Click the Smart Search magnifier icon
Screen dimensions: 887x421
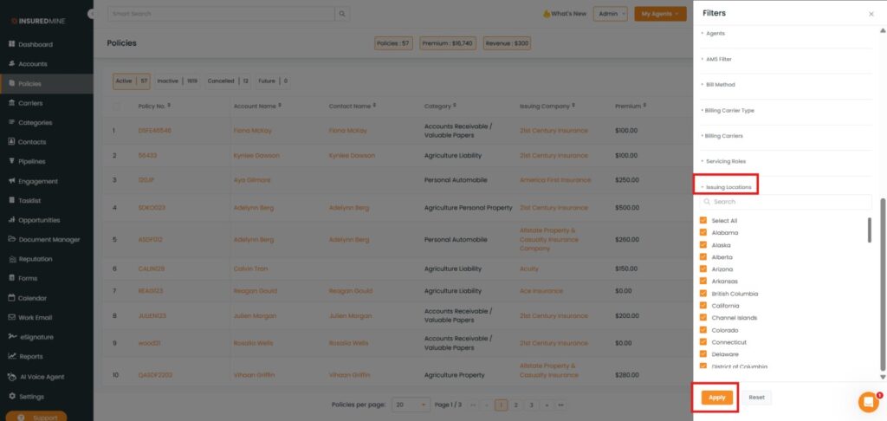343,14
